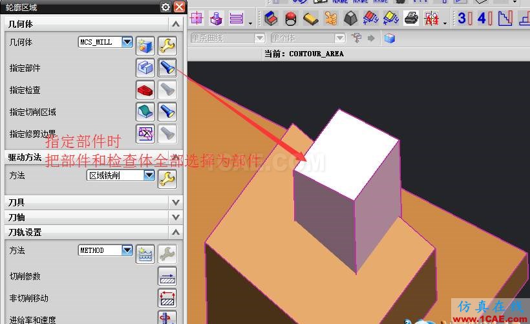The image size is (530, 324).
Task: Open 切削参数 cutting parameters button
Action: [167, 276]
